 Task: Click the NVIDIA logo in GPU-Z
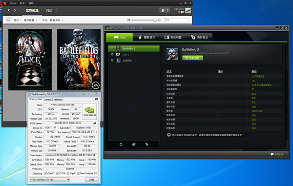coord(90,112)
